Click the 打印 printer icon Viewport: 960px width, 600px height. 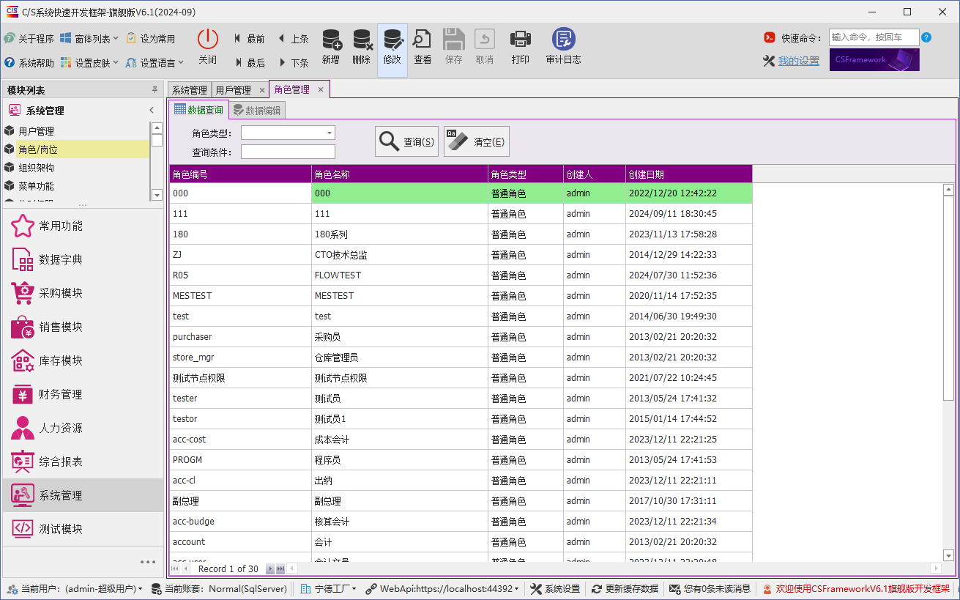click(521, 39)
